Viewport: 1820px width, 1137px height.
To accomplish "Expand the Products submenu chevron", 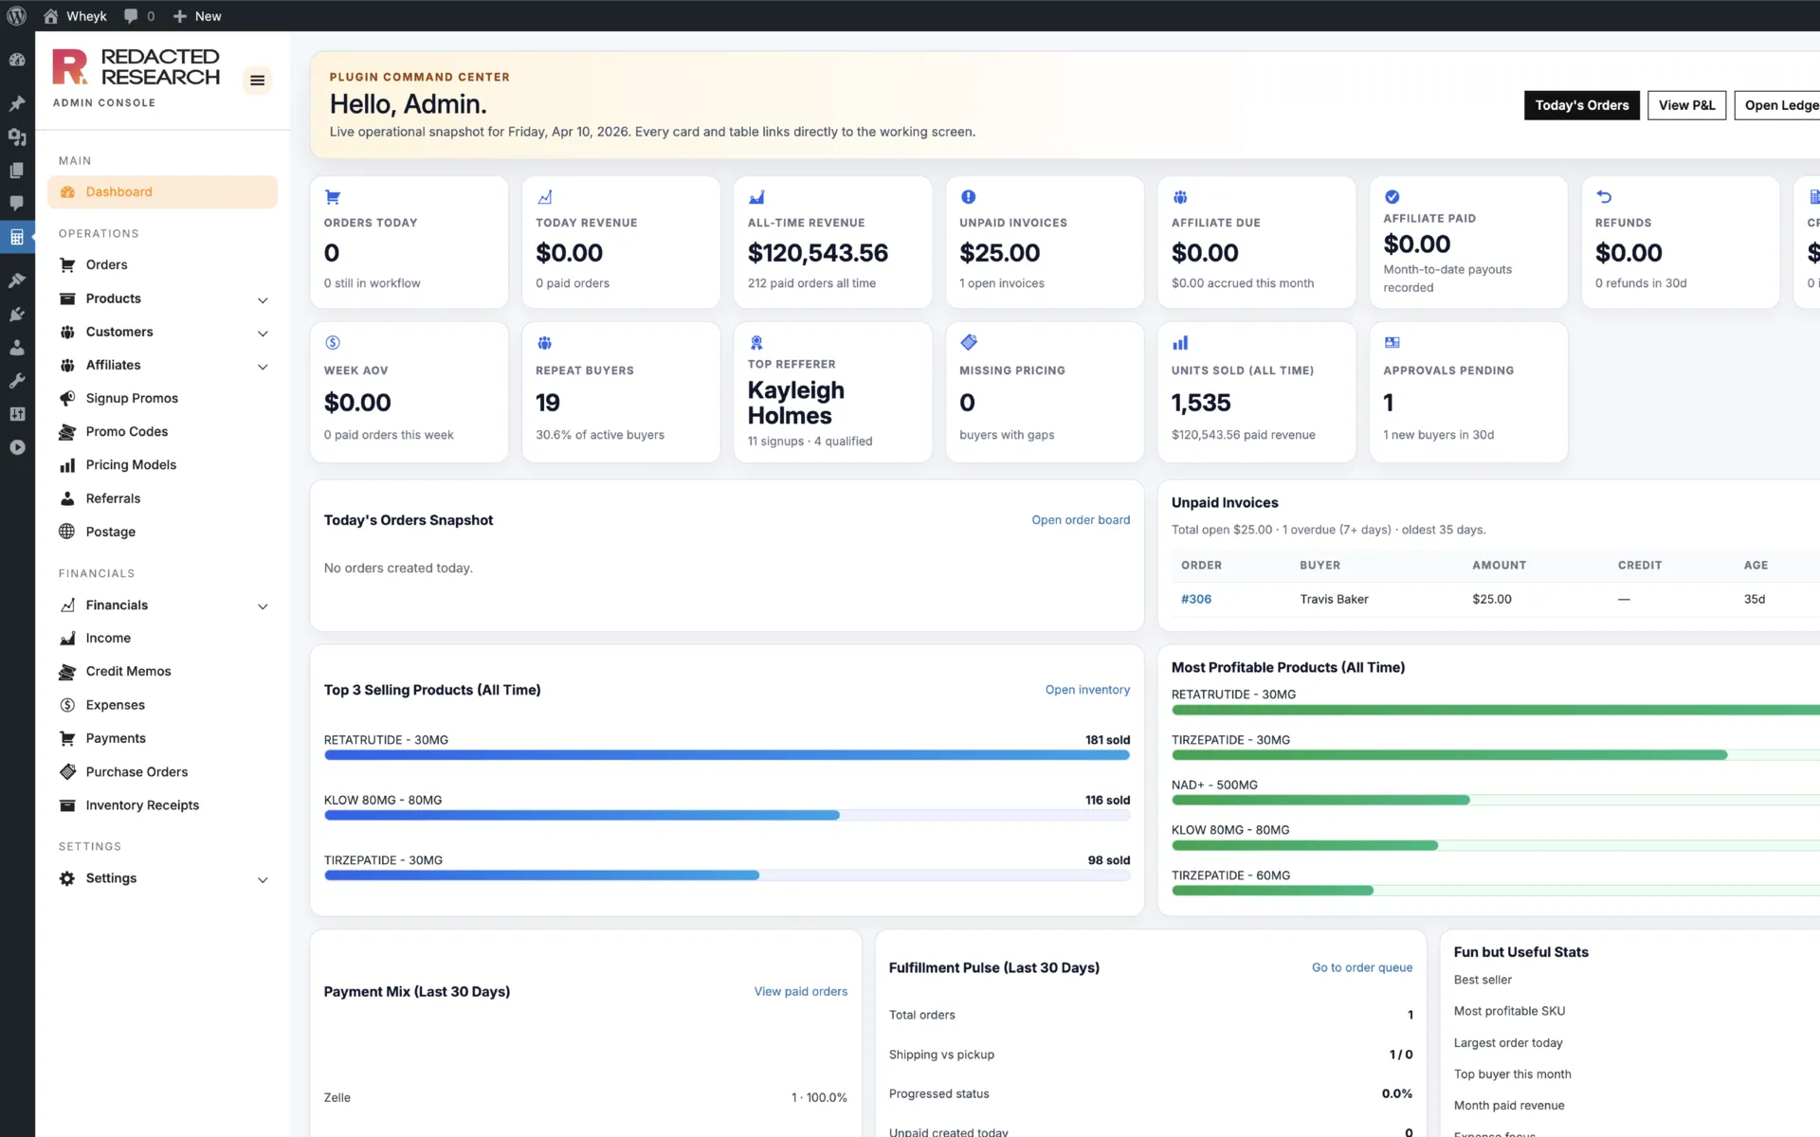I will coord(263,299).
